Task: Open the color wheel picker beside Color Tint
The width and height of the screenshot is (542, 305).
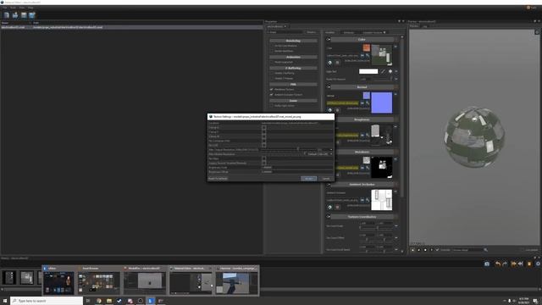Action: (x=390, y=71)
